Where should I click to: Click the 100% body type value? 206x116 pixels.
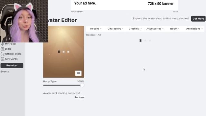coord(80,82)
